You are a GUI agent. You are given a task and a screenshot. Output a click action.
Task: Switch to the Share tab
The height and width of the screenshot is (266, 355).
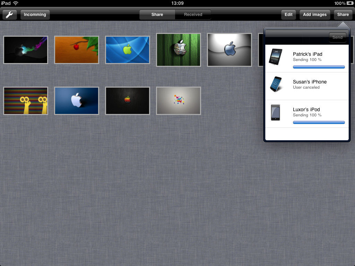(157, 15)
